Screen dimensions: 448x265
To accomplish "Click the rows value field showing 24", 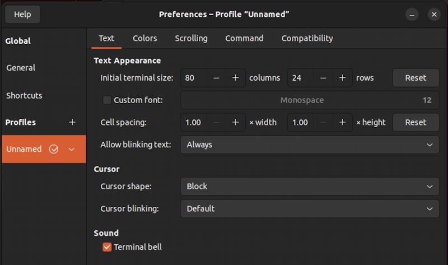I will click(301, 78).
